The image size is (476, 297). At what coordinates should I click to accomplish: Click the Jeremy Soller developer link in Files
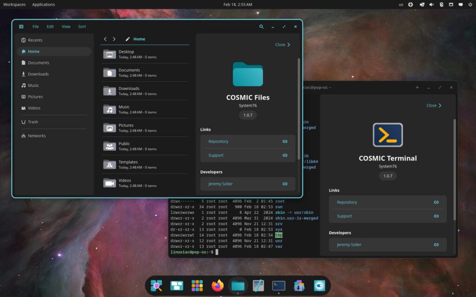click(247, 184)
